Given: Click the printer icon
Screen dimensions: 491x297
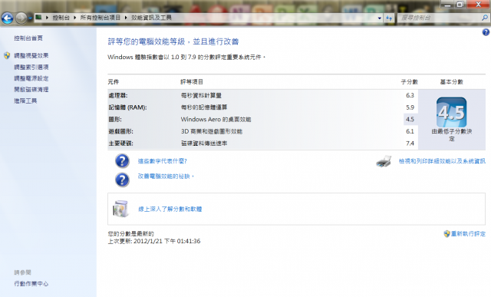Looking at the screenshot, I should (384, 161).
